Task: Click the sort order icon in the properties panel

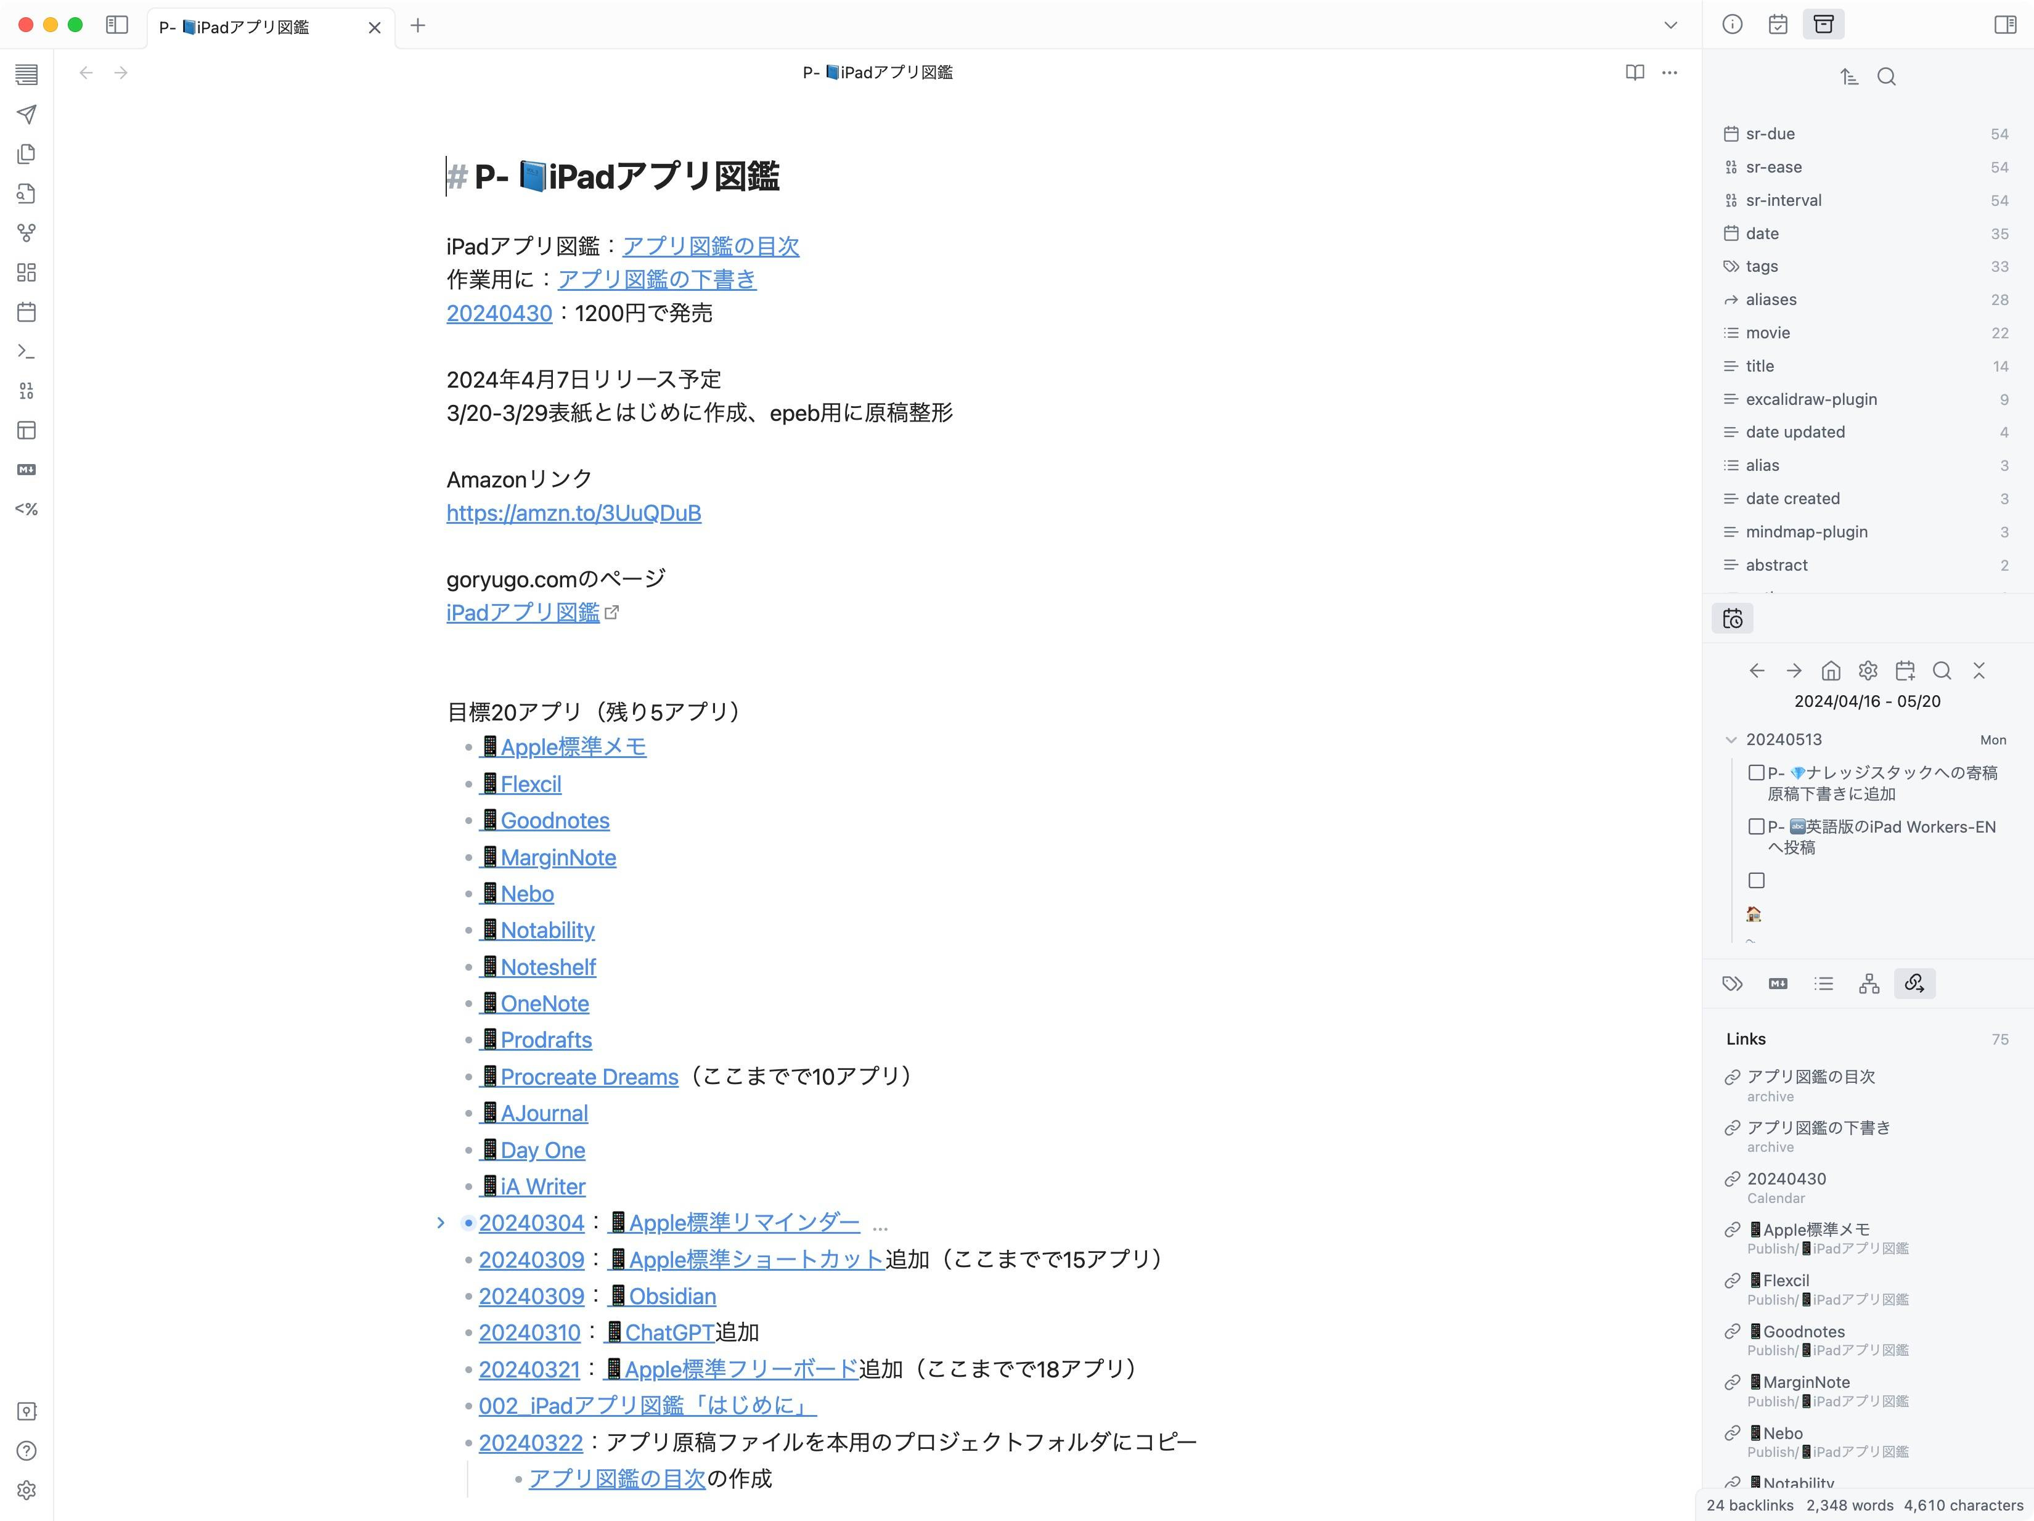Action: coord(1849,76)
